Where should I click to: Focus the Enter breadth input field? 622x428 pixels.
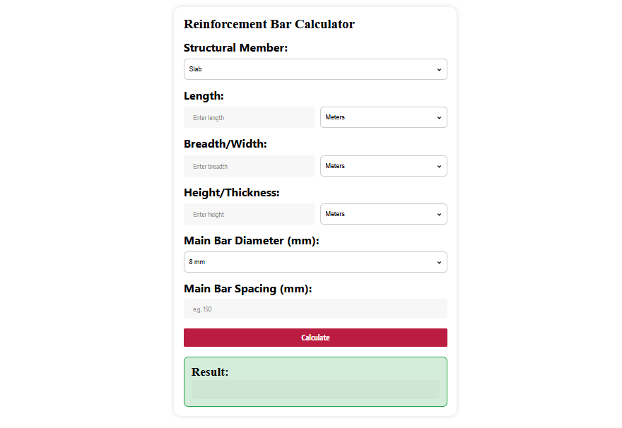point(250,166)
